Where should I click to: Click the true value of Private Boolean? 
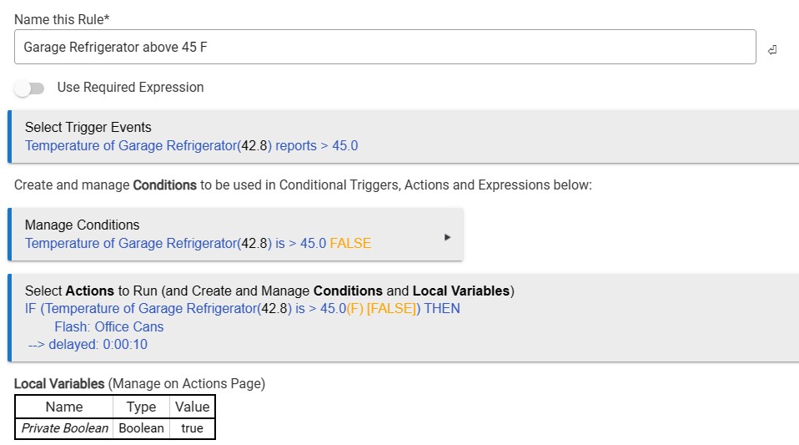point(192,427)
